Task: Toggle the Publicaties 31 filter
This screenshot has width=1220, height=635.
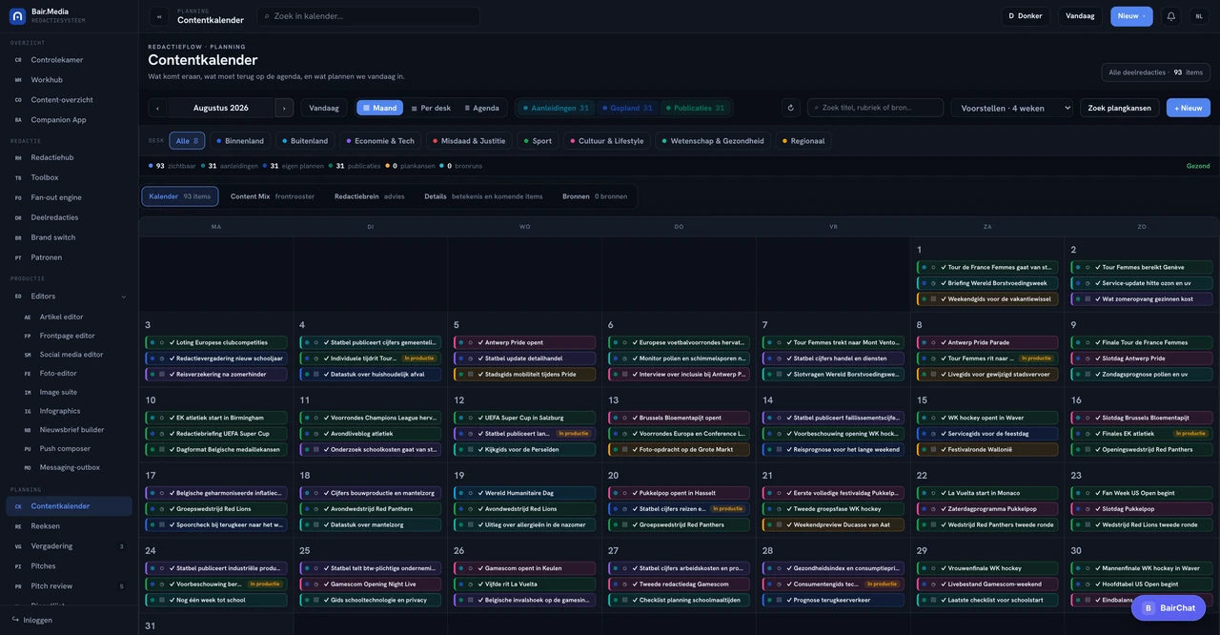Action: coord(695,108)
